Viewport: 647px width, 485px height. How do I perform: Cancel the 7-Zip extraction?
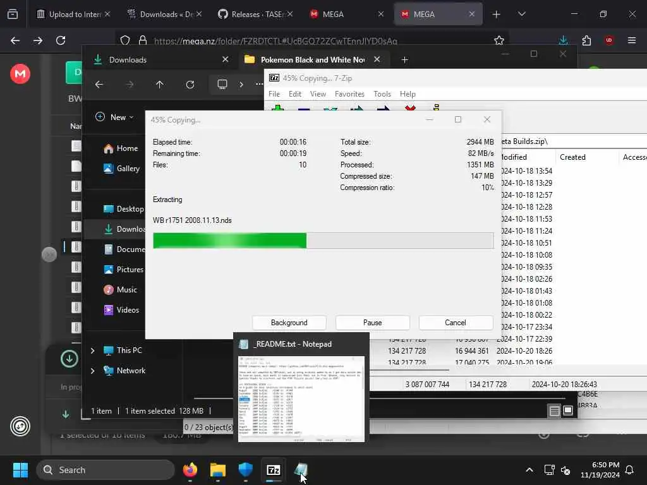click(x=456, y=323)
